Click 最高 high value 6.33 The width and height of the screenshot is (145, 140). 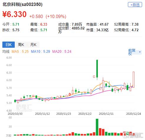pyautogui.click(x=44, y=24)
